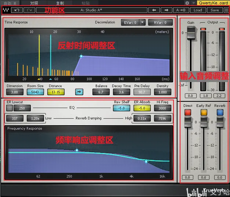Click the Early Ref level fader
Viewport: 230px width, 197px height.
(204, 122)
